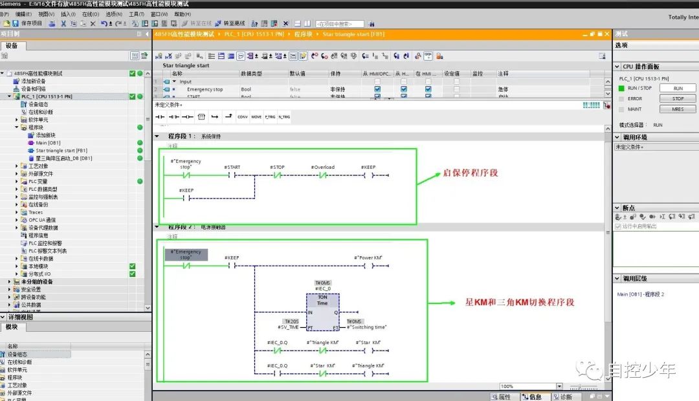Toggle HMI/OPC checkbox in the Input row
The width and height of the screenshot is (699, 401).
pyautogui.click(x=377, y=81)
